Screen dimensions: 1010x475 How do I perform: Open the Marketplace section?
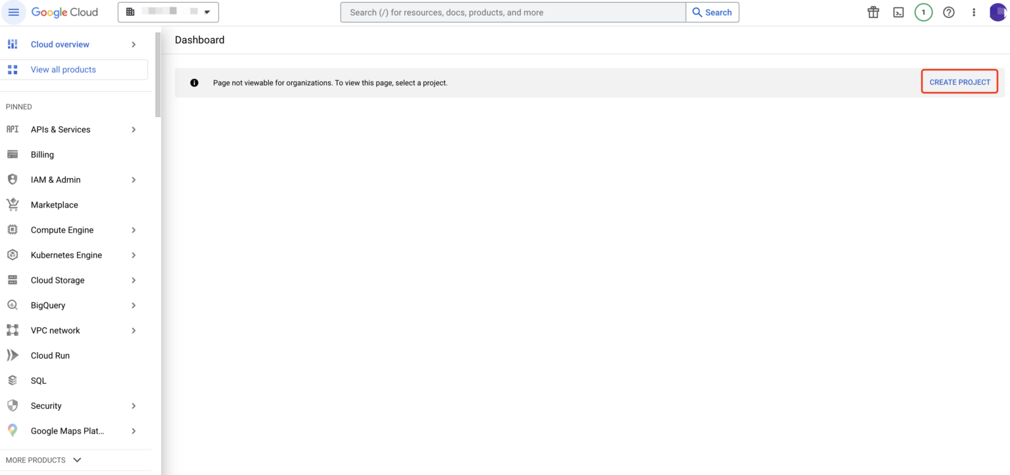pos(54,204)
